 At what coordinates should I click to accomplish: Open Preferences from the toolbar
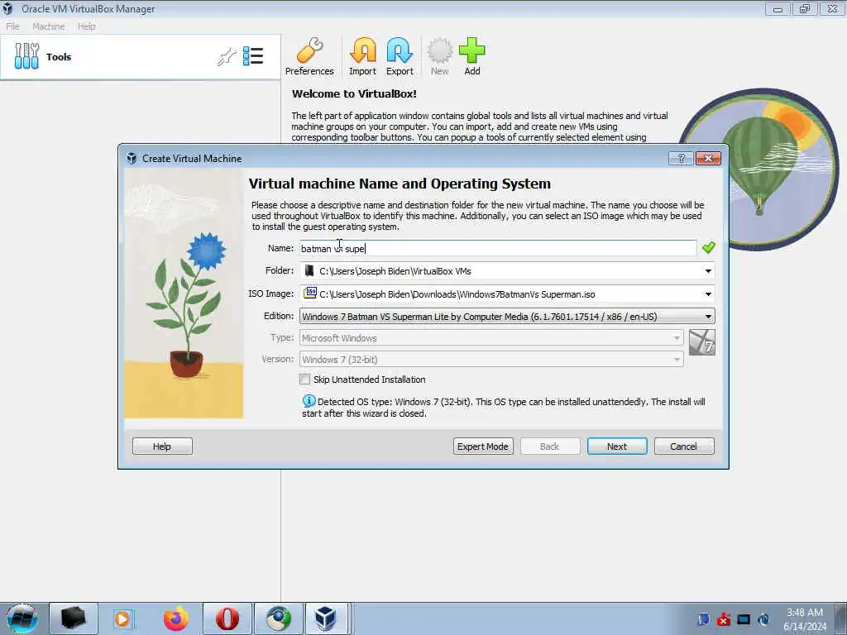(x=309, y=56)
